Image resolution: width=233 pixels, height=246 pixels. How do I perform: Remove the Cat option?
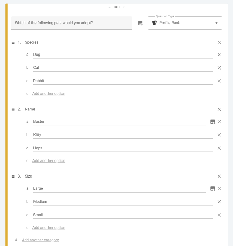pos(219,68)
